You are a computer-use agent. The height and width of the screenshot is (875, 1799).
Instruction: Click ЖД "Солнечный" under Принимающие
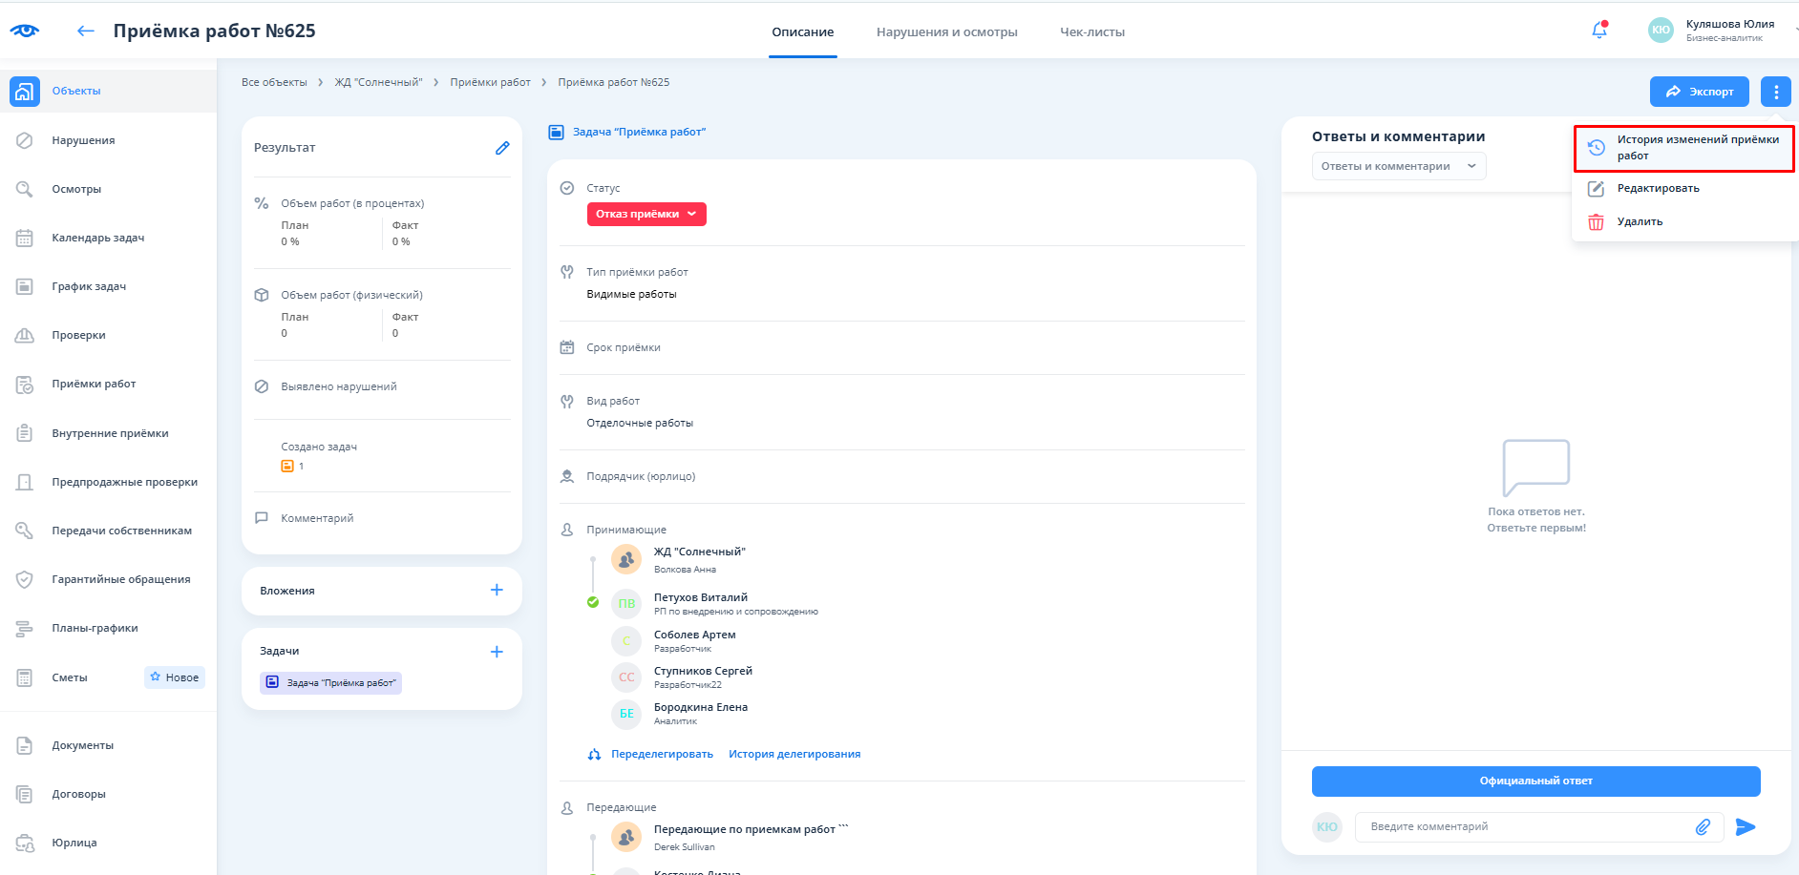point(700,552)
